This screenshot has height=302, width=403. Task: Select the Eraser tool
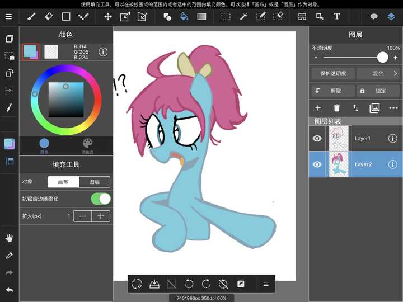click(x=49, y=17)
